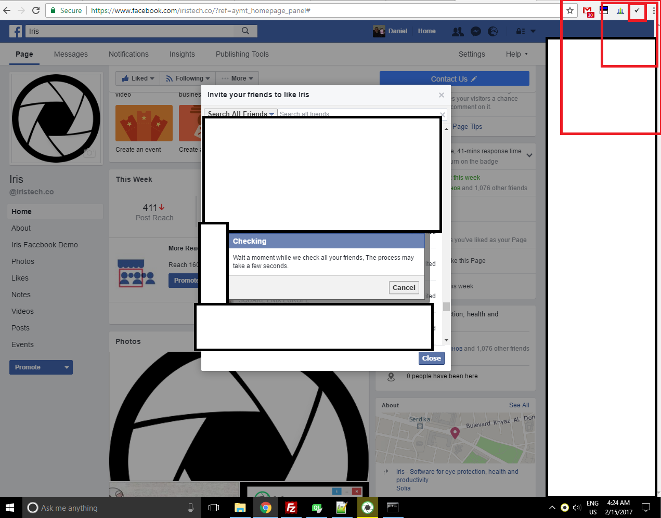Expand the Promote button dropdown in sidebar
The width and height of the screenshot is (661, 518).
[x=67, y=367]
